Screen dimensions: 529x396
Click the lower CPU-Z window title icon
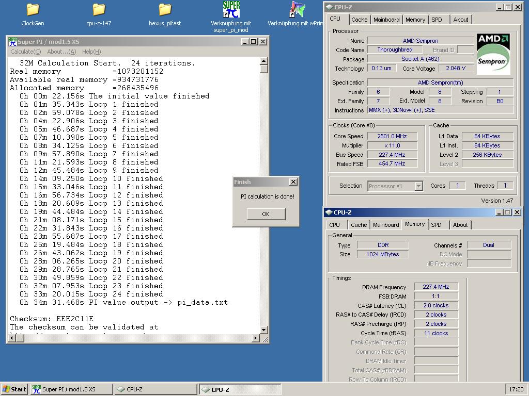(x=329, y=212)
